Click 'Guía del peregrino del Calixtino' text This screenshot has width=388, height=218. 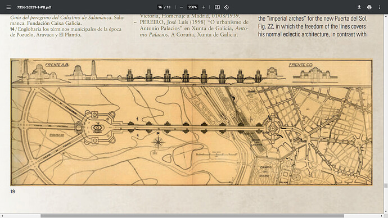point(61,17)
